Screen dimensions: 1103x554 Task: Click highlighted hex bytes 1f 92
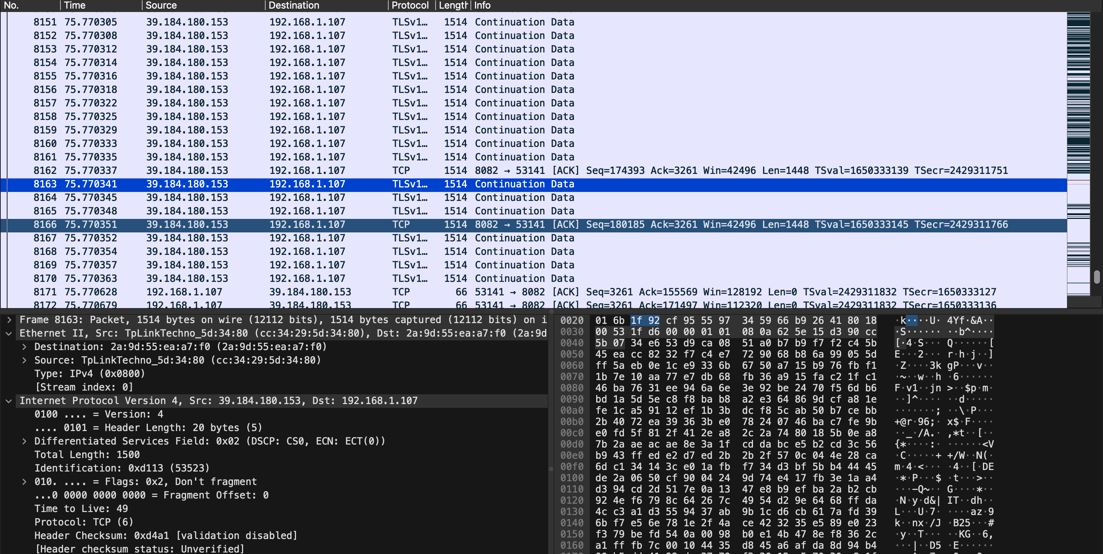[645, 320]
